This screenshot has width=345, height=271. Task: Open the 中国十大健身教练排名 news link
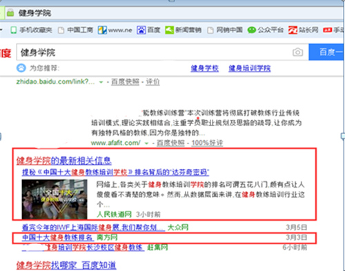pyautogui.click(x=58, y=237)
